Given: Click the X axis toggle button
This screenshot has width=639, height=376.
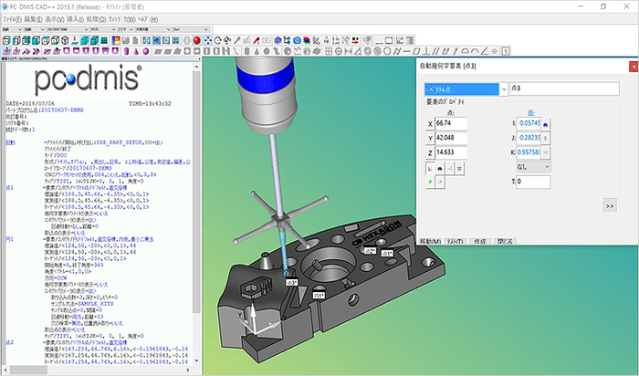Looking at the screenshot, I should click(431, 122).
